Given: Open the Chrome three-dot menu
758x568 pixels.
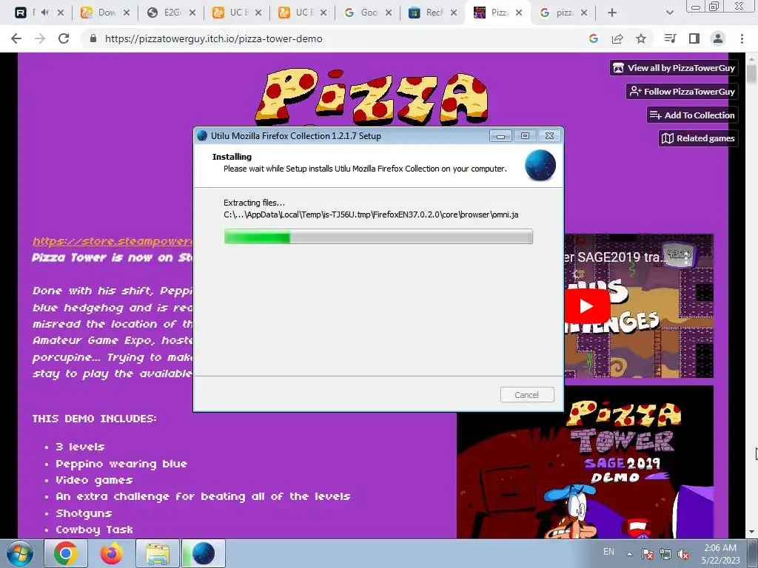Looking at the screenshot, I should coord(742,38).
